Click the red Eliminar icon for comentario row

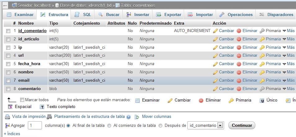point(239,89)
